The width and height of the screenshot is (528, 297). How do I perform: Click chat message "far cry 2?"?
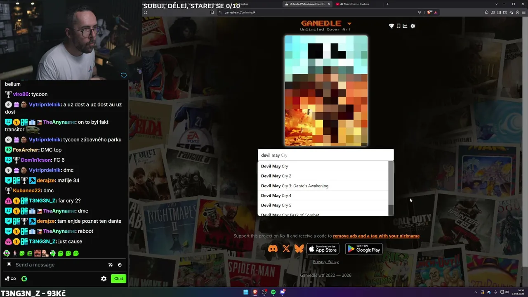pos(69,201)
